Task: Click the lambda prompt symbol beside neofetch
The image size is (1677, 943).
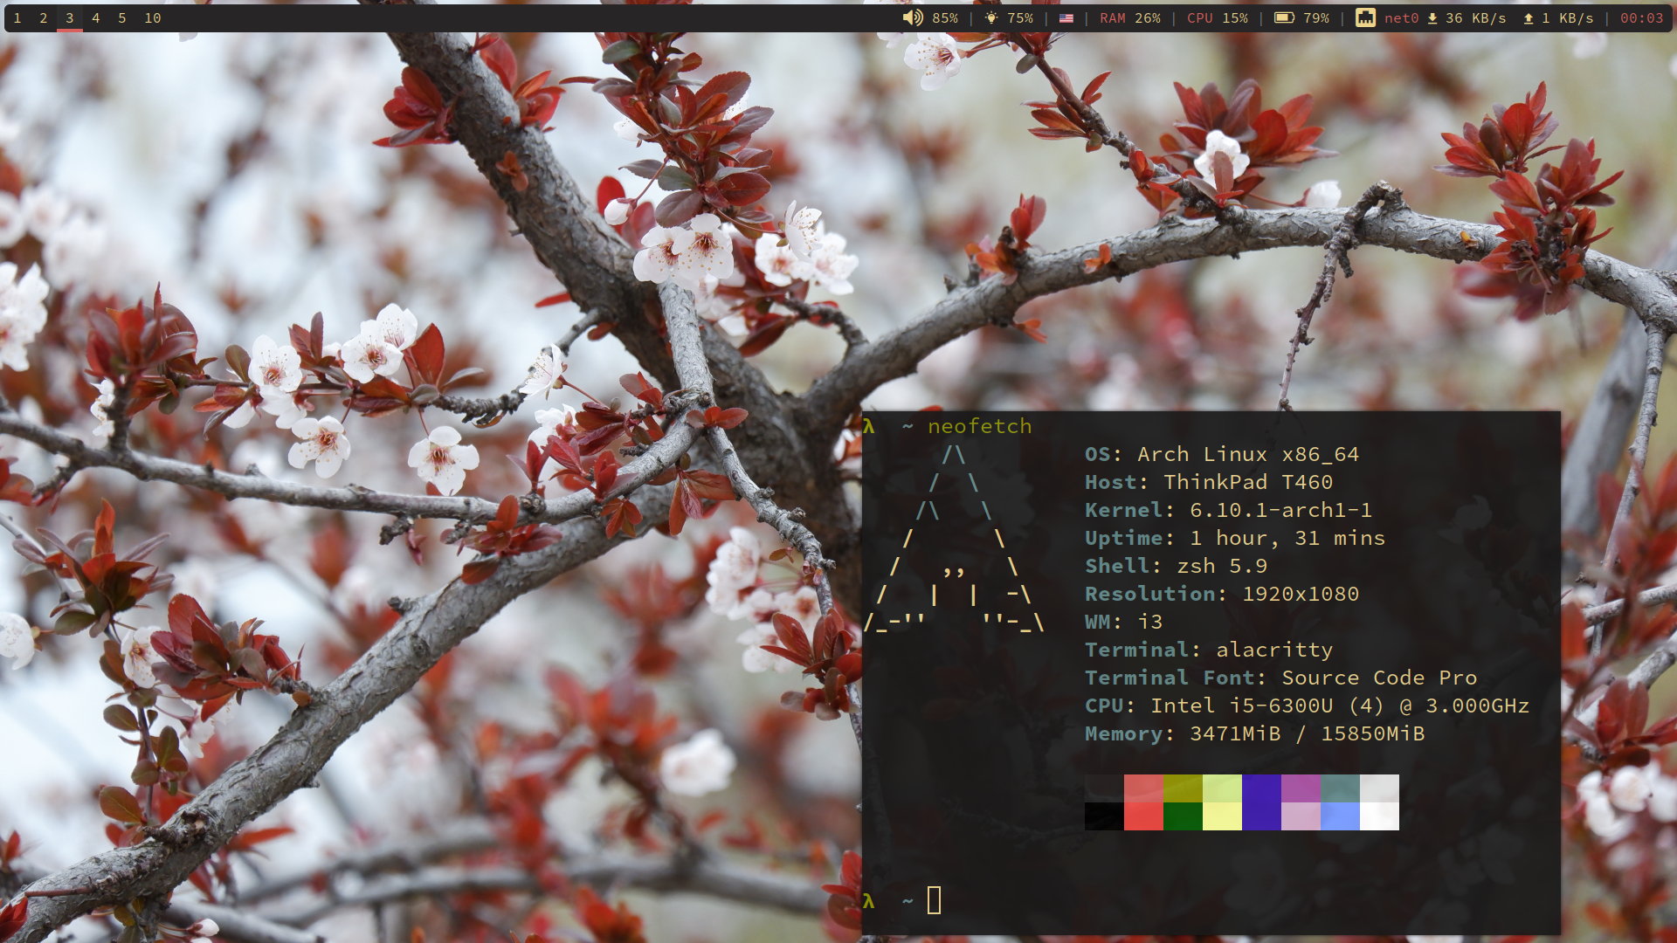Action: click(868, 426)
